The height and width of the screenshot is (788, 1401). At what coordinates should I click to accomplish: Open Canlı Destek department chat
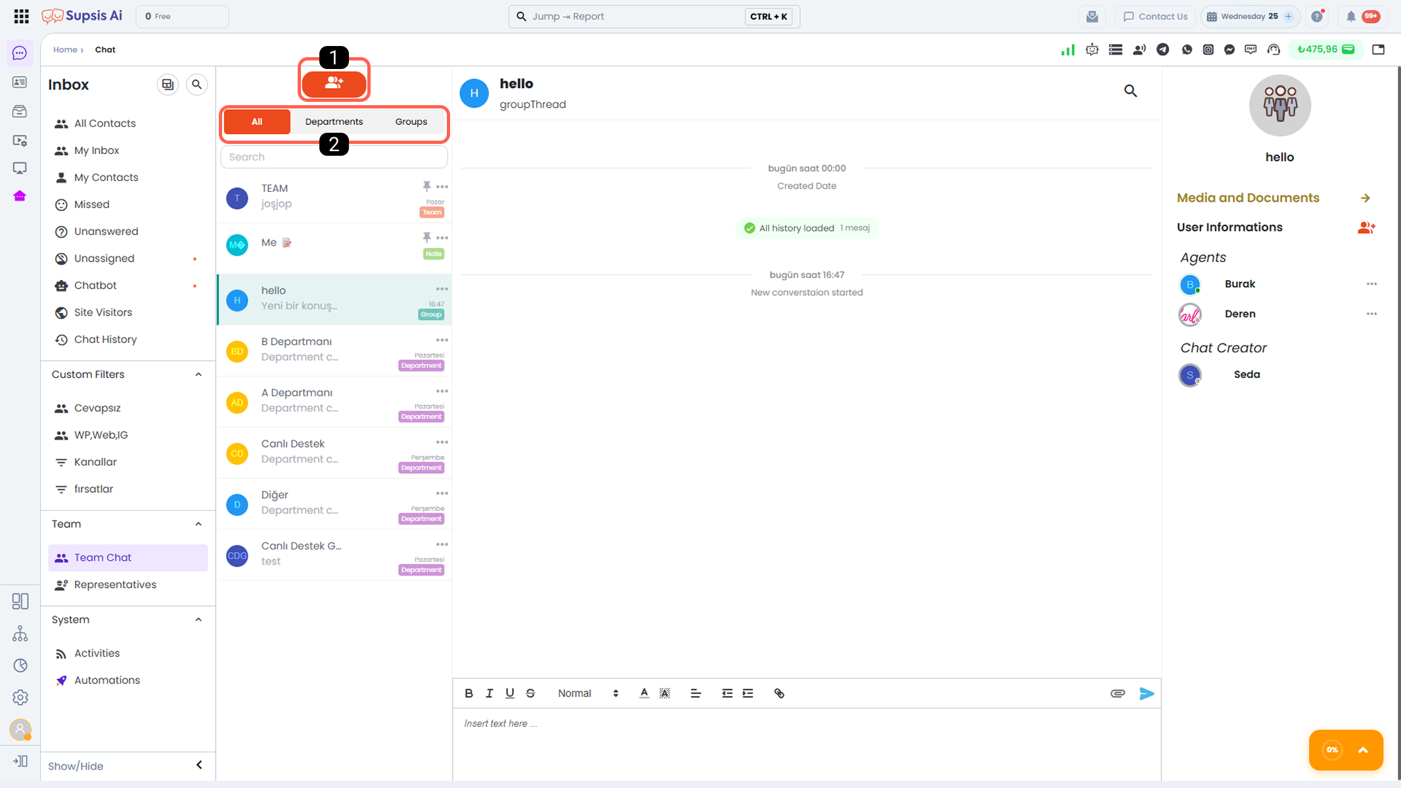(334, 453)
